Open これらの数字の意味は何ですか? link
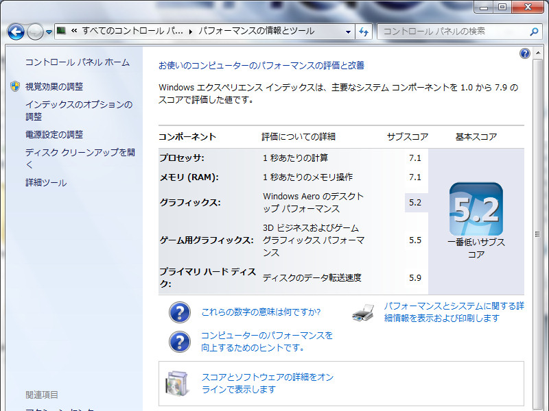 click(261, 312)
